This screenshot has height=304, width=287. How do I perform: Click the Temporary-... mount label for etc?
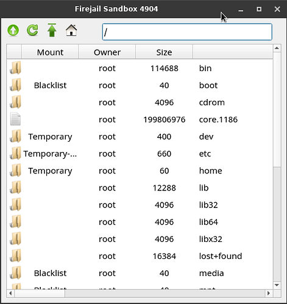coord(50,154)
